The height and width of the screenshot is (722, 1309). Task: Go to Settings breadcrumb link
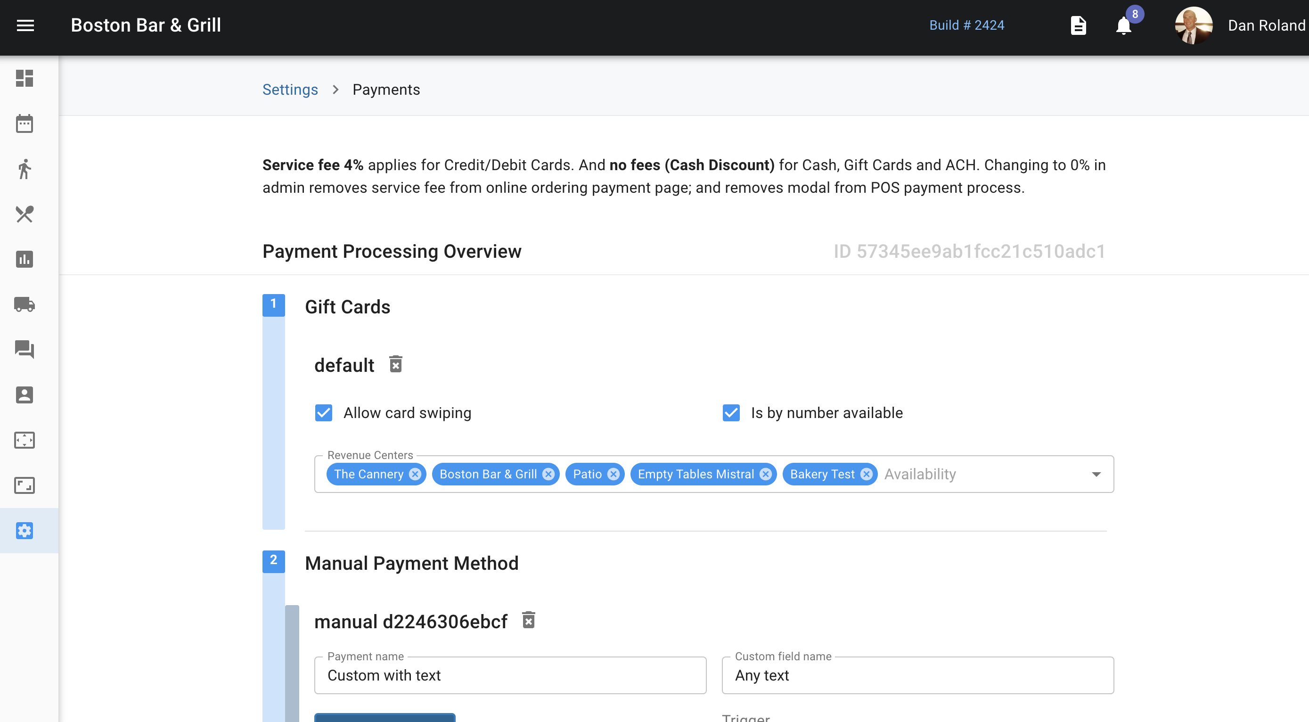(x=290, y=90)
